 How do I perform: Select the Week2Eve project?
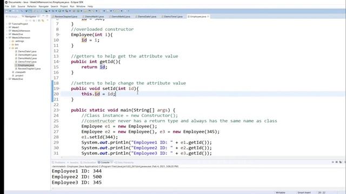click(x=17, y=34)
